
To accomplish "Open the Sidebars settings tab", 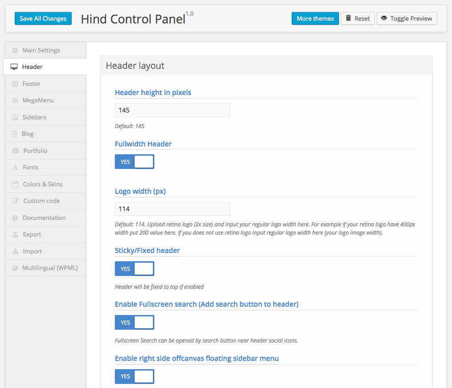I will pyautogui.click(x=34, y=117).
